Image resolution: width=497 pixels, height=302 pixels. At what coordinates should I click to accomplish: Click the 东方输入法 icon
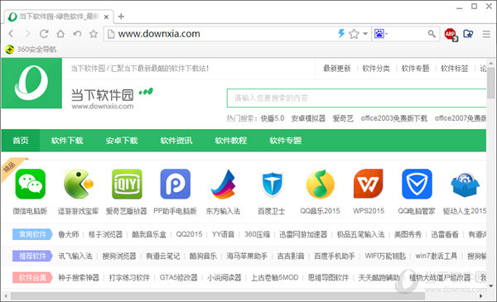[224, 184]
